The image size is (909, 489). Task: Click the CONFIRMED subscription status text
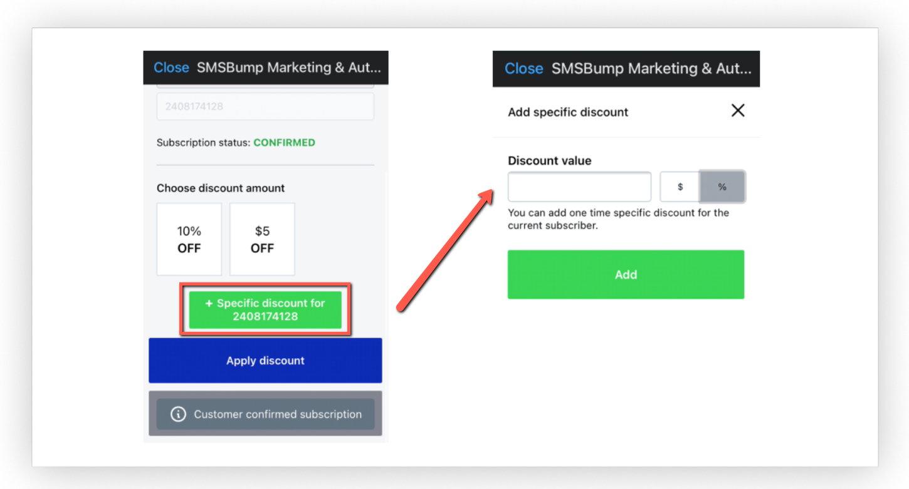(x=284, y=143)
